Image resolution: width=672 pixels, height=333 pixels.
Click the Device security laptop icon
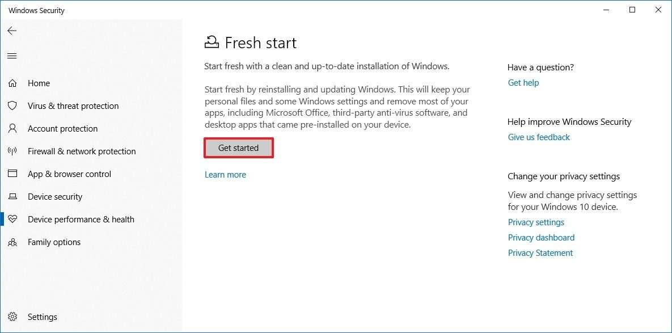12,197
